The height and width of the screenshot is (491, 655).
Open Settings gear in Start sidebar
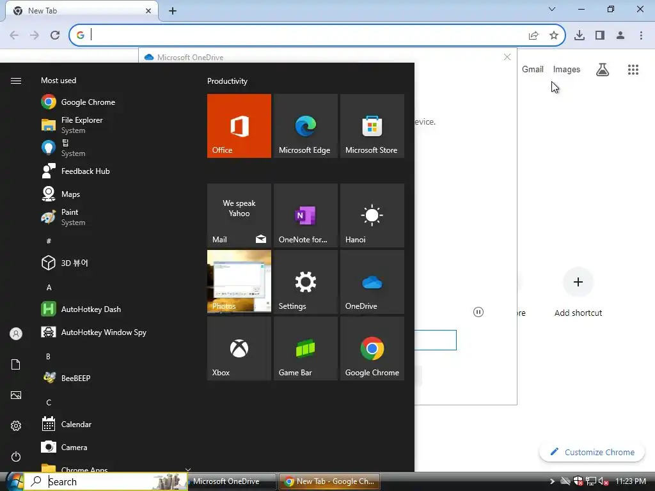[x=16, y=426]
